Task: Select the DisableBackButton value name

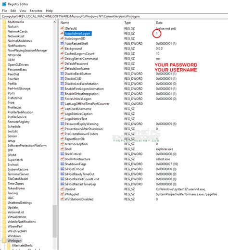Action: pyautogui.click(x=78, y=74)
